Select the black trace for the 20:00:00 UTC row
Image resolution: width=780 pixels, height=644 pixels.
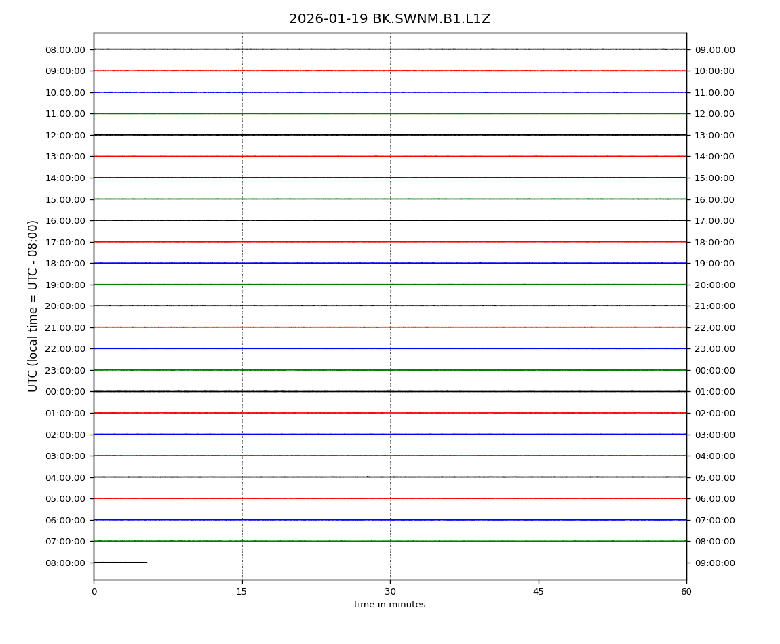pyautogui.click(x=339, y=306)
